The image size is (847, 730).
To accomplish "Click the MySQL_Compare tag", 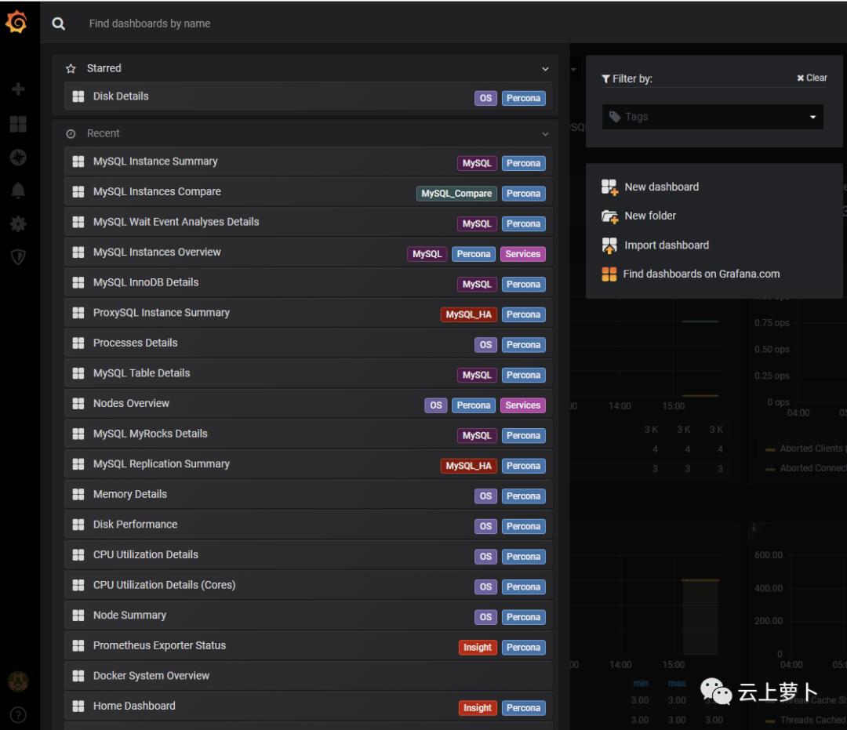I will (x=456, y=194).
